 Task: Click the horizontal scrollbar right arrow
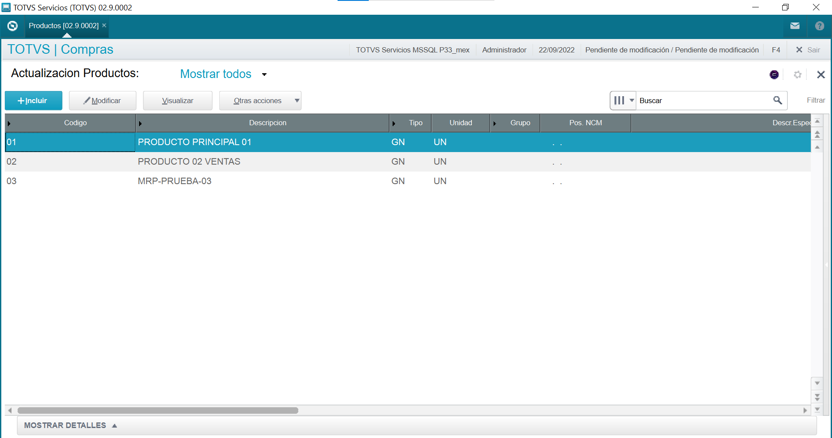[x=805, y=410]
